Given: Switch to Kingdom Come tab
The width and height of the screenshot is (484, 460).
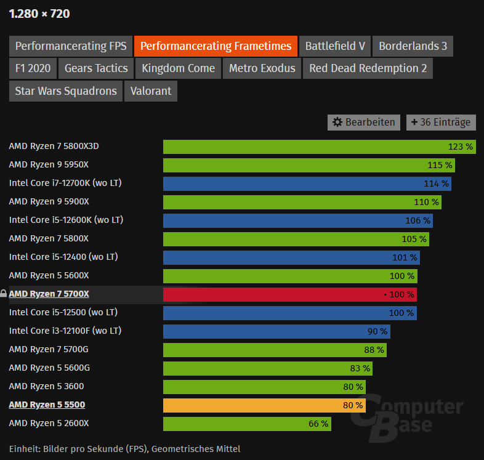Looking at the screenshot, I should [178, 68].
